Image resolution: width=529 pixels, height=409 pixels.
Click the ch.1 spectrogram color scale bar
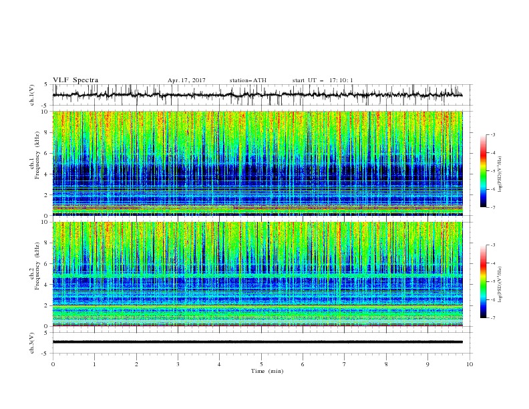tap(483, 171)
